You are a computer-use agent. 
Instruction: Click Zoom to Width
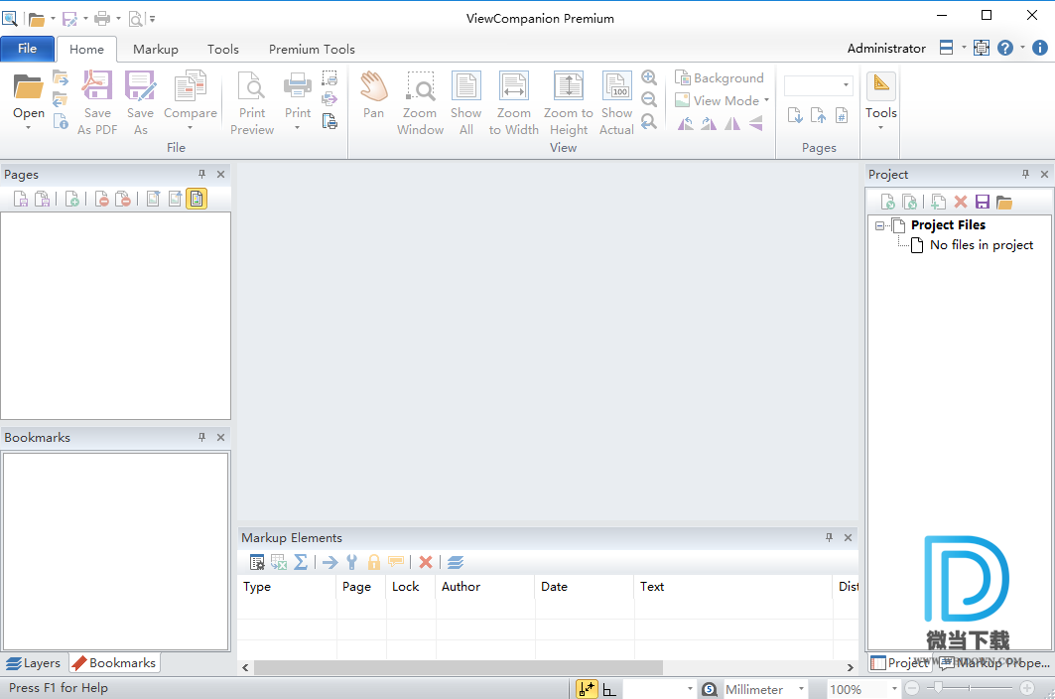pos(513,102)
